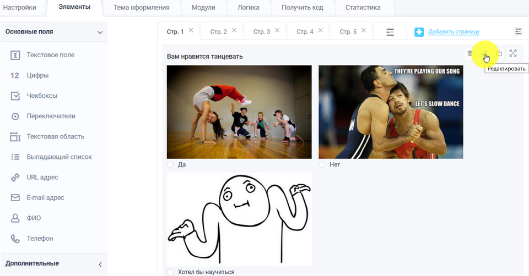Viewport: 529px width, 276px height.
Task: Click the breakdancers image thumbnail
Action: (x=239, y=112)
